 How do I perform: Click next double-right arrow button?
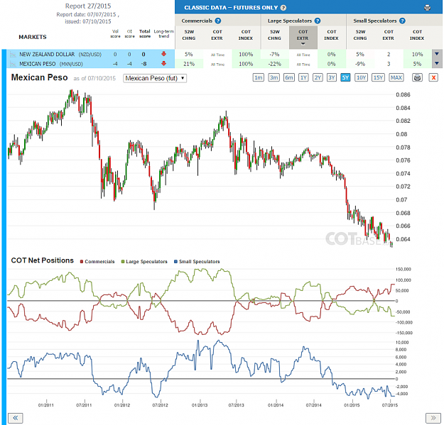pyautogui.click(x=433, y=418)
